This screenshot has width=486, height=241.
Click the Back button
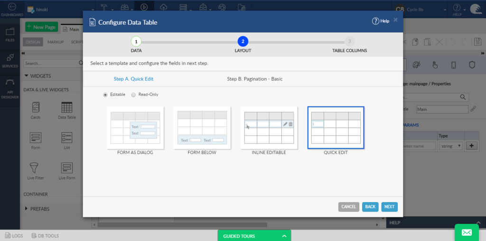pos(370,207)
